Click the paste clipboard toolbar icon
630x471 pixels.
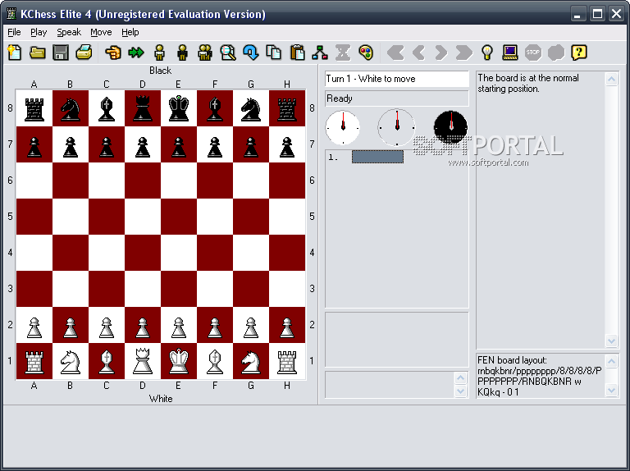[297, 53]
